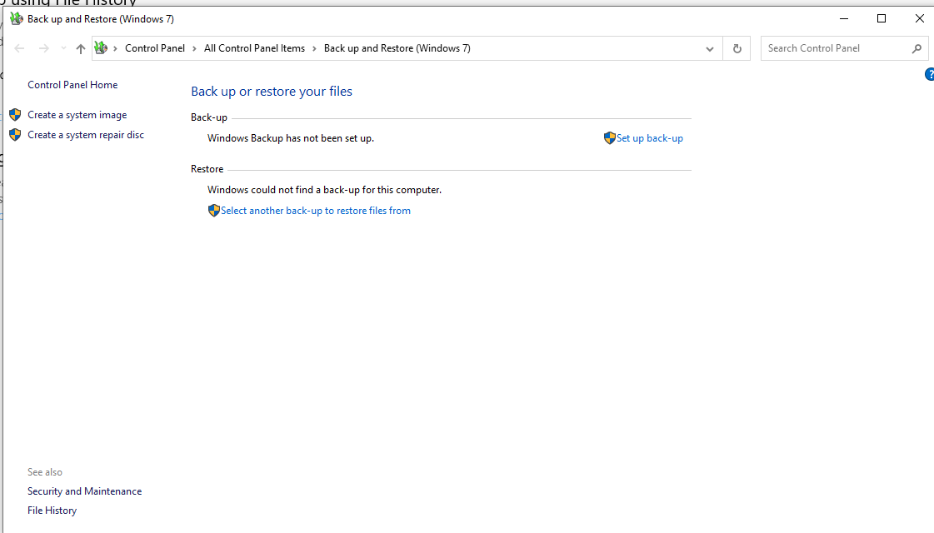
Task: Open Help with the question mark icon
Action: click(929, 74)
